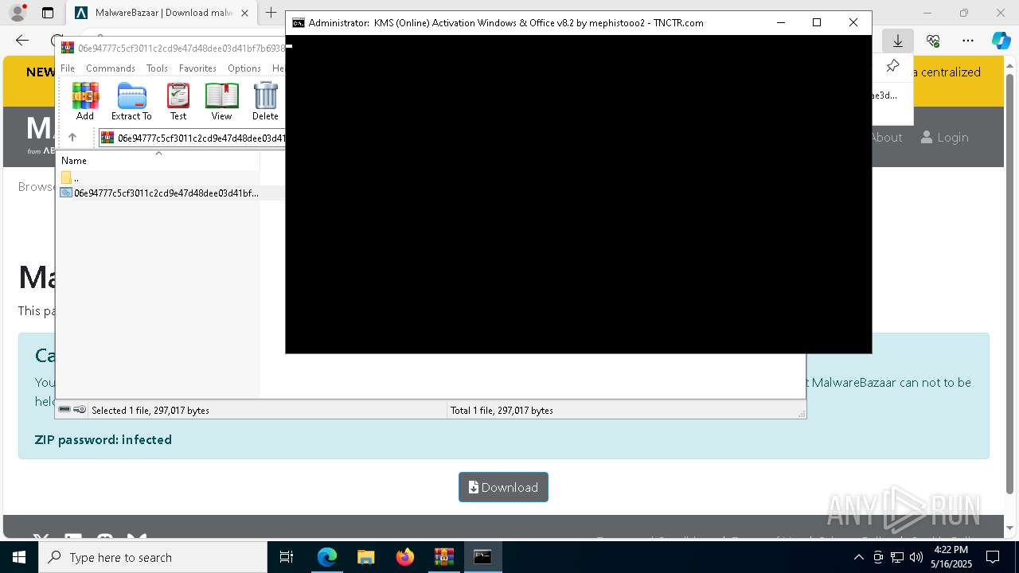Open the Options menu in WinRAR
Image resolution: width=1019 pixels, height=573 pixels.
pos(244,68)
